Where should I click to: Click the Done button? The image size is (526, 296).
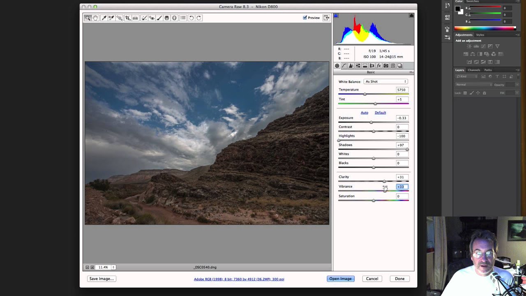click(400, 279)
